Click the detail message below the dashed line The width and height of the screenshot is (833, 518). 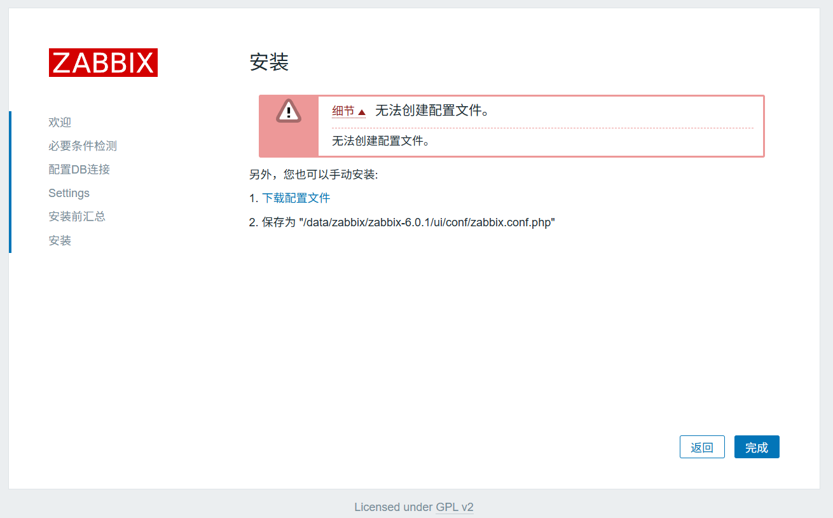[381, 141]
